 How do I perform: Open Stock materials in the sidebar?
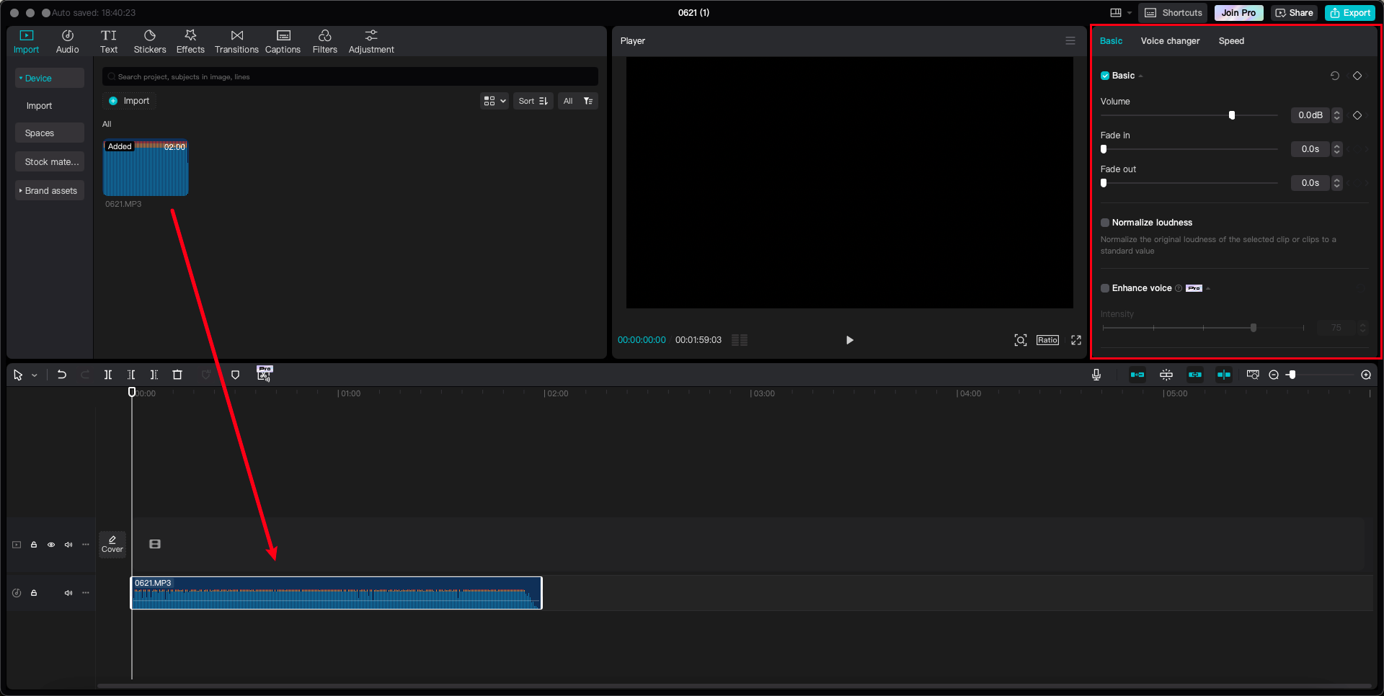point(50,162)
